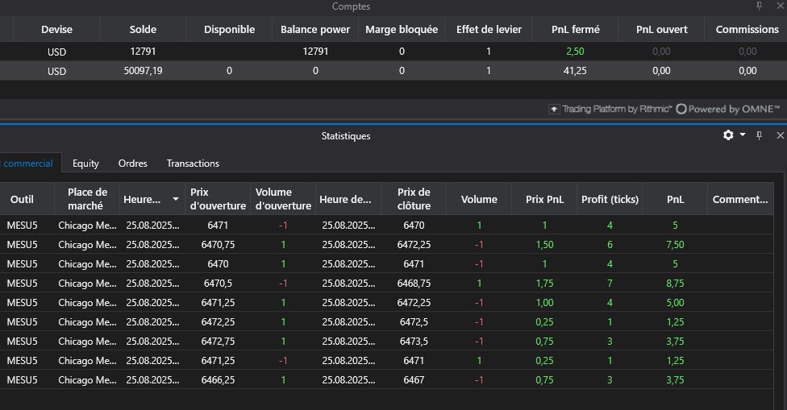
Task: Open the Ordres tab
Action: [x=132, y=164]
